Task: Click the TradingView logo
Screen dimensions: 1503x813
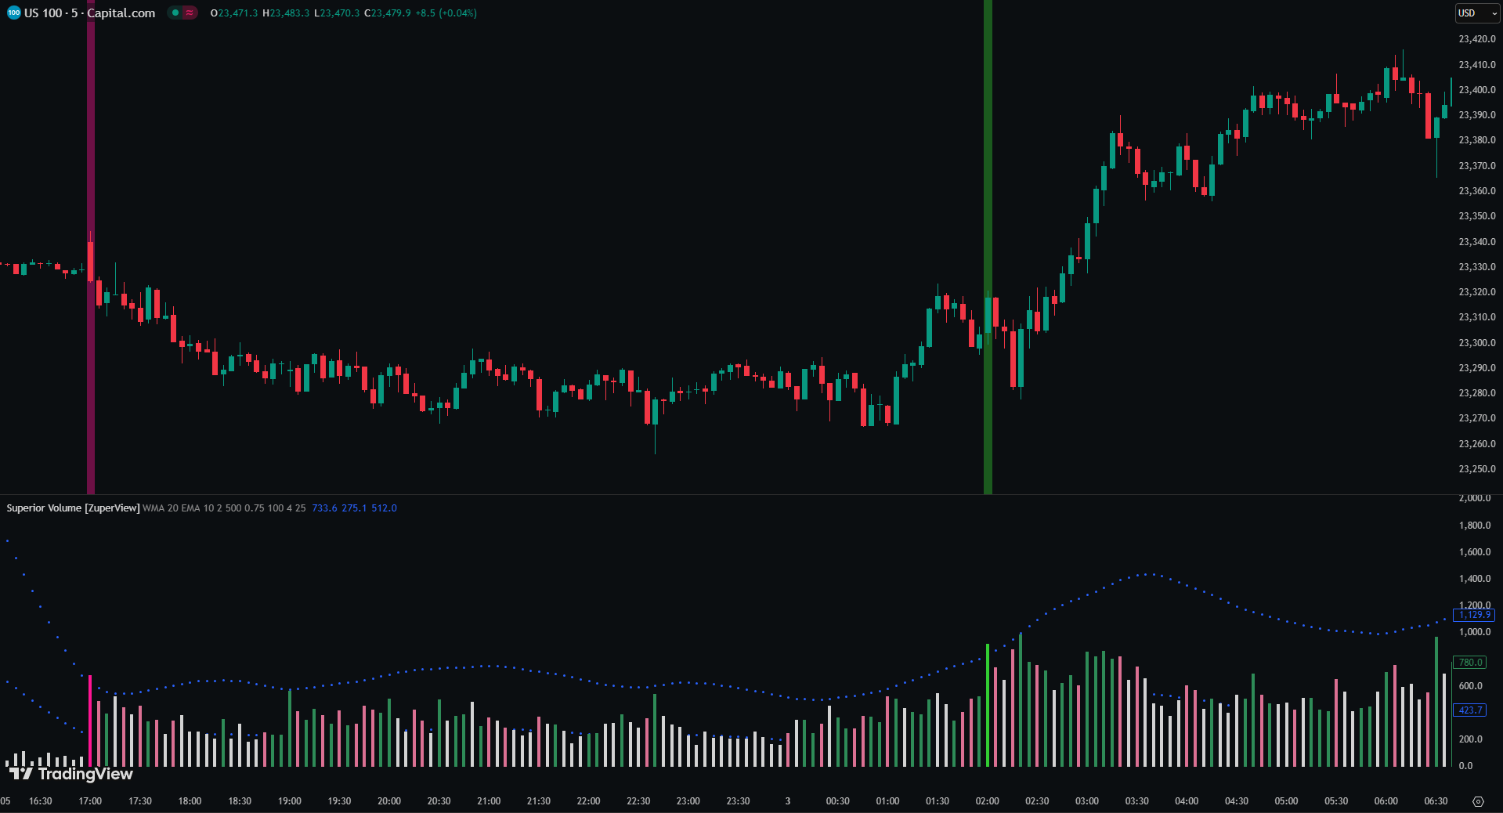Action: point(71,774)
